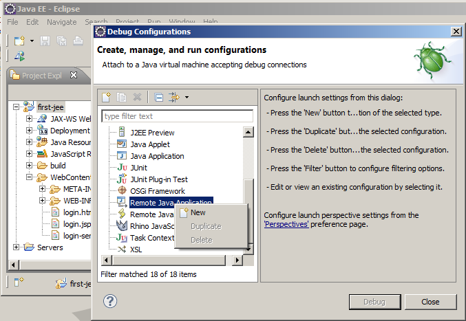Click the Remote Java Application icon
Image resolution: width=466 pixels, height=321 pixels.
122,202
